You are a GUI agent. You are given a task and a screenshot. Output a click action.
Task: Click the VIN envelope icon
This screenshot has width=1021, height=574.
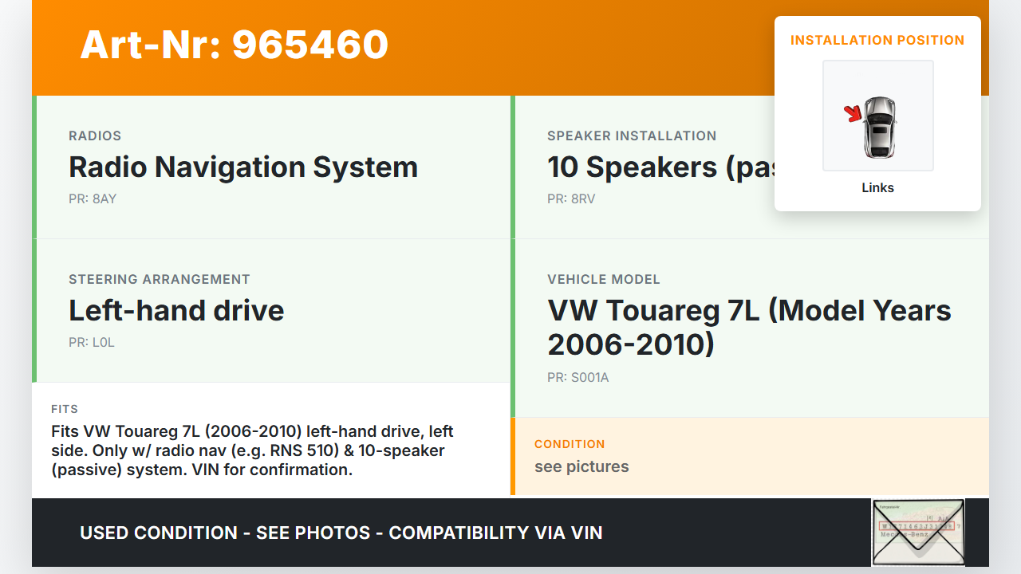918,533
